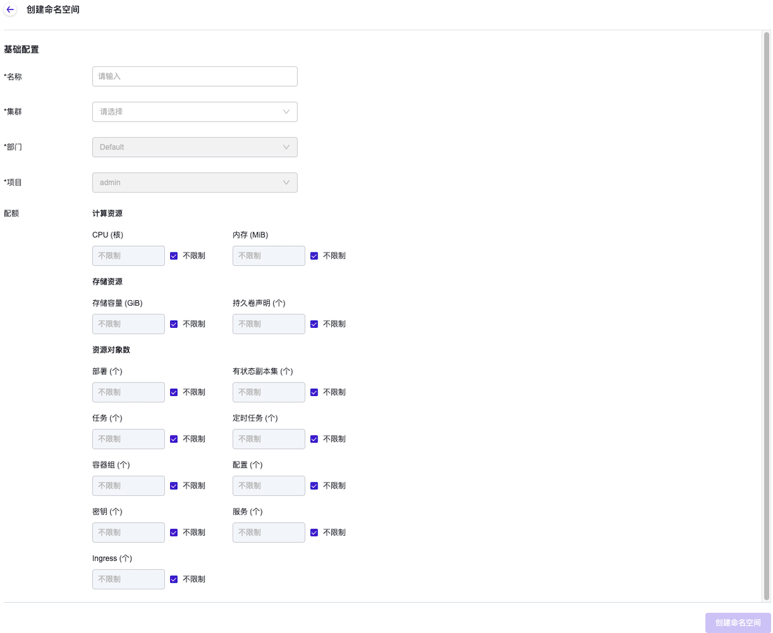Viewport: 773px width, 633px height.
Task: Click the back arrow icon
Action: (x=10, y=10)
